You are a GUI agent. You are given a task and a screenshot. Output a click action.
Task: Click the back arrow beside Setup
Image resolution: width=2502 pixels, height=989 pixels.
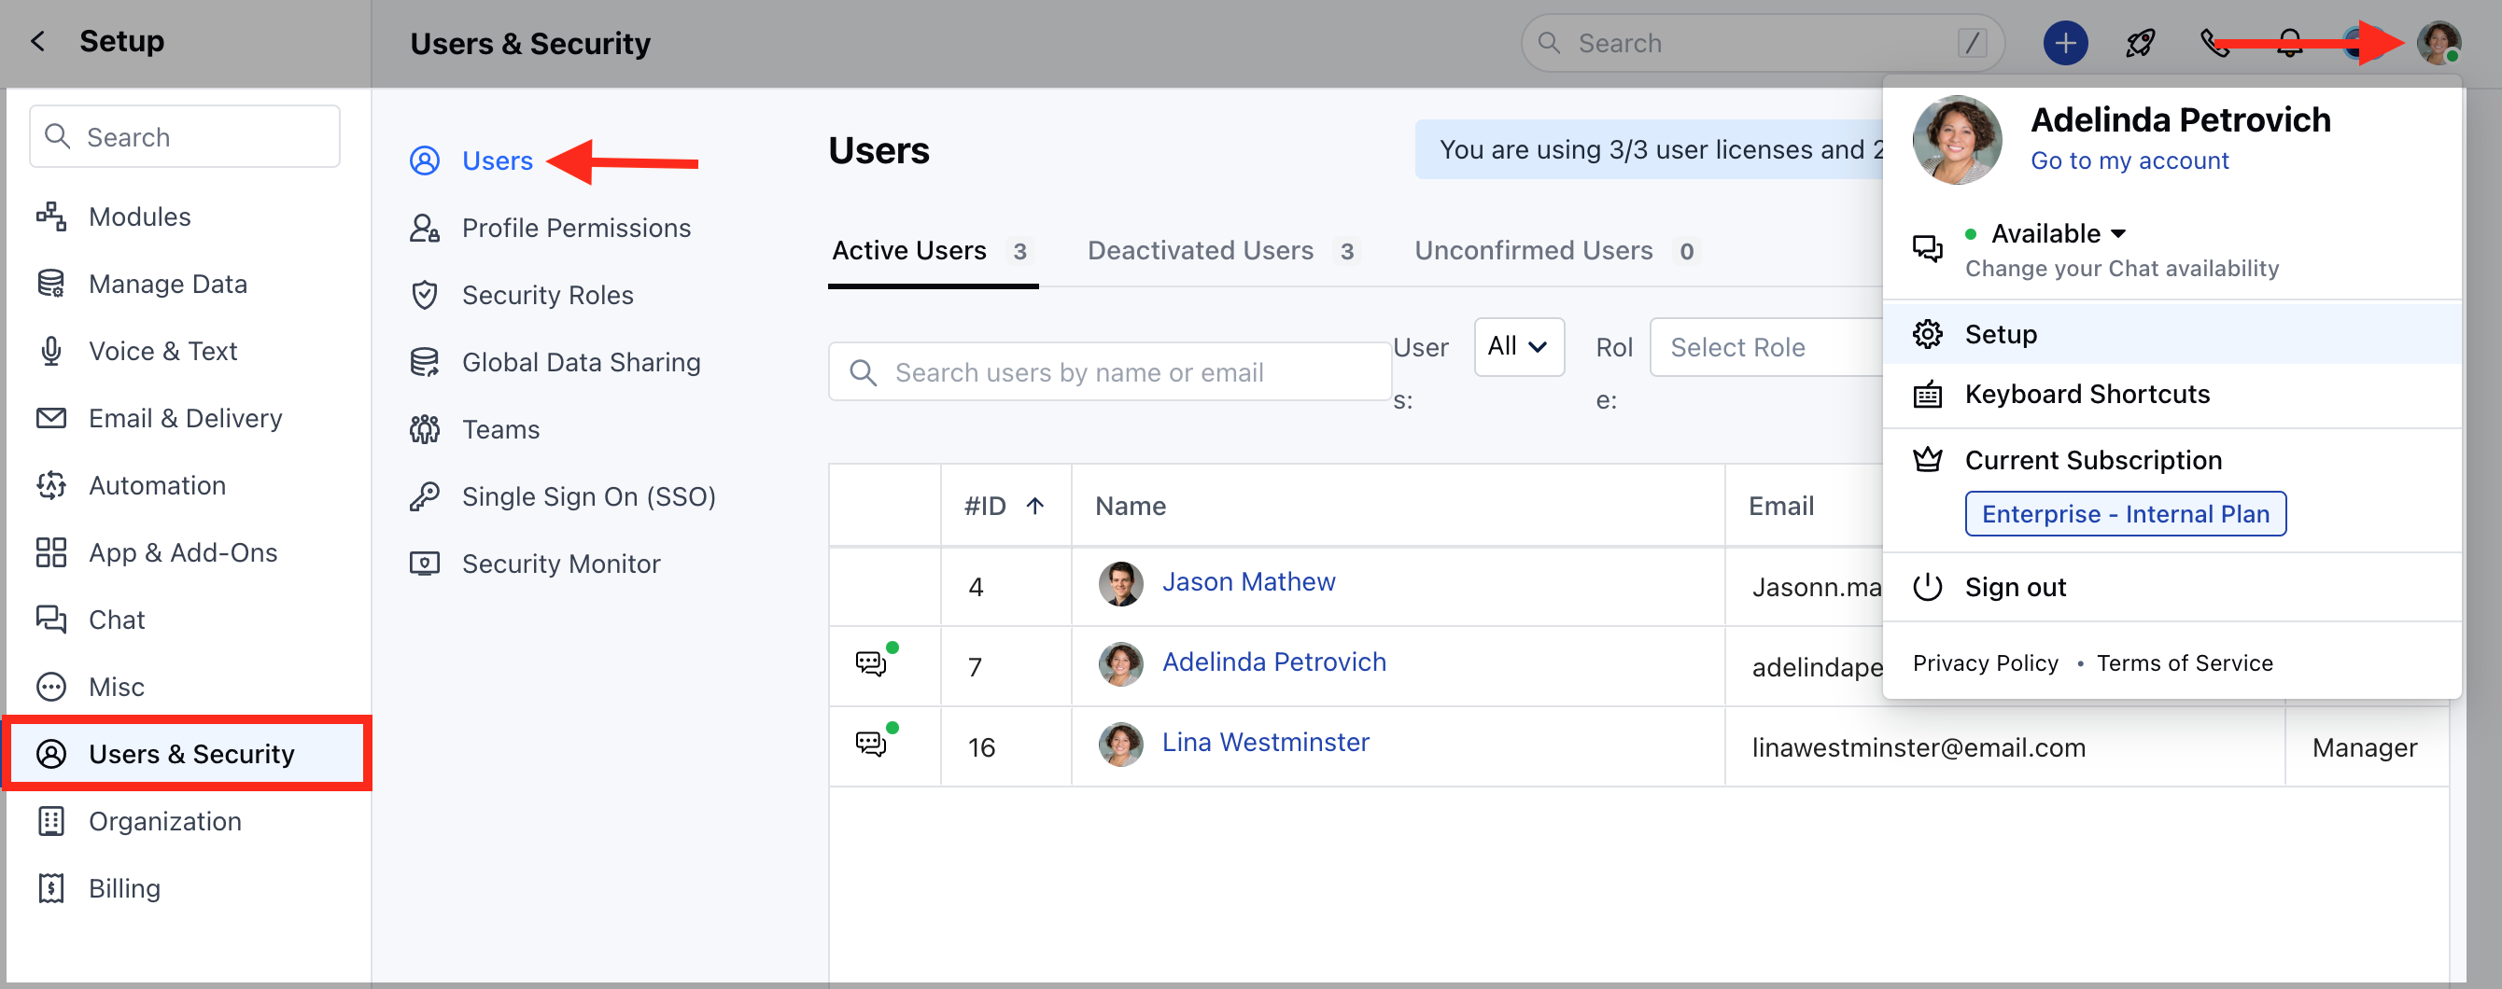point(38,41)
